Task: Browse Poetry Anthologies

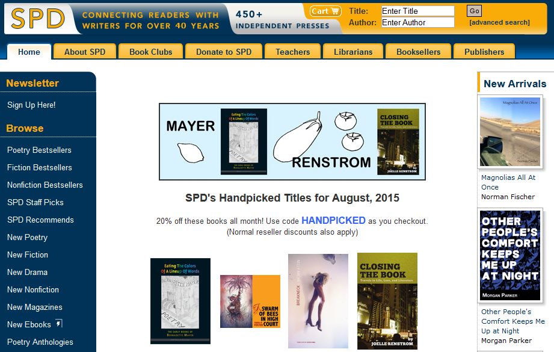Action: pos(40,342)
